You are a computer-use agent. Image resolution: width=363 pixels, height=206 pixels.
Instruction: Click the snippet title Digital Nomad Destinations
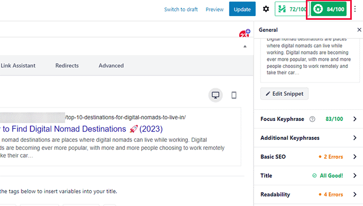point(82,129)
